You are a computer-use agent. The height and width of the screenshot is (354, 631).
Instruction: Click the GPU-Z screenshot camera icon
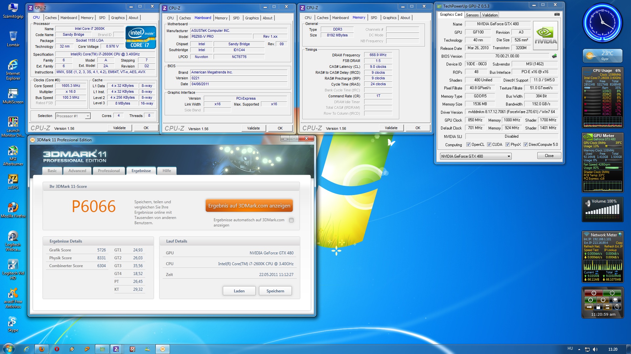click(x=557, y=14)
